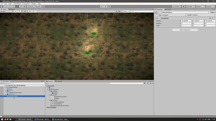The height and width of the screenshot is (121, 216).
Task: Click the Play button
Action: click(102, 6)
